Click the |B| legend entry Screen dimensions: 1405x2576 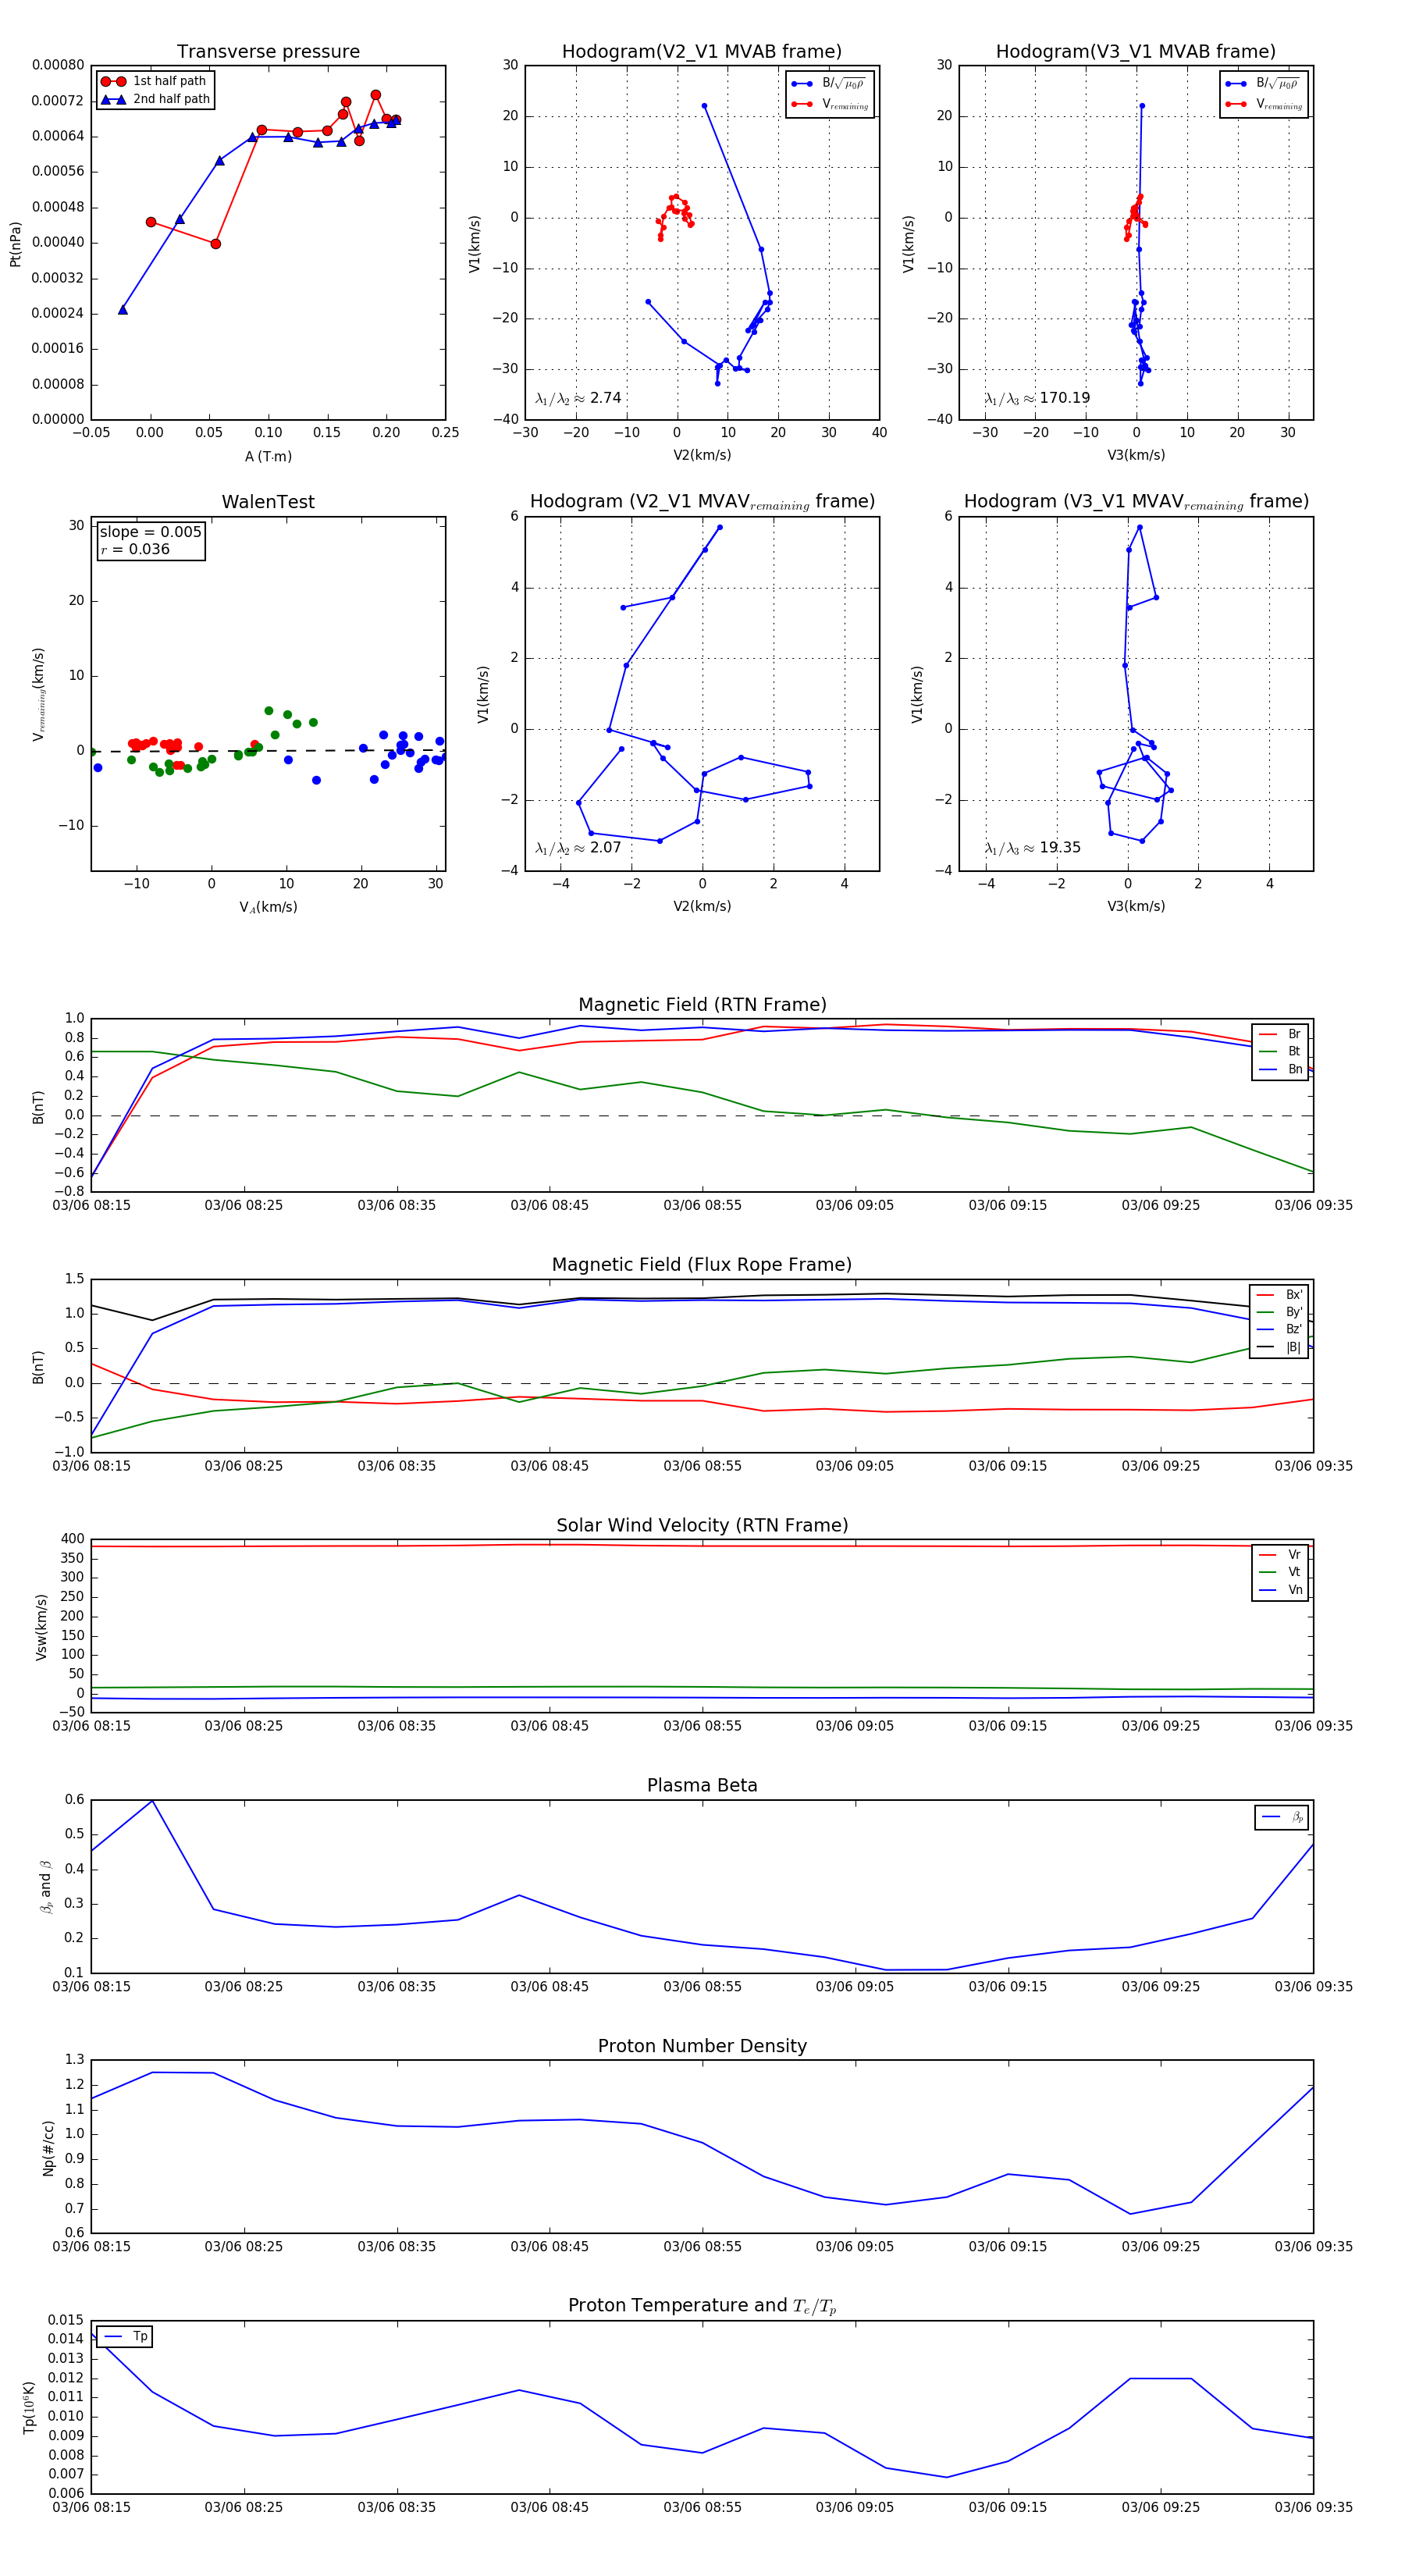[x=1280, y=1347]
